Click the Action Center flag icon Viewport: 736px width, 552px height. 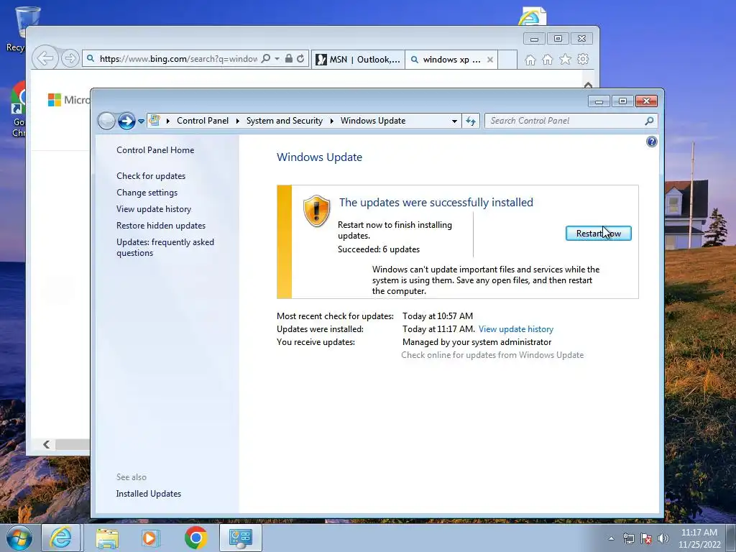tap(646, 538)
